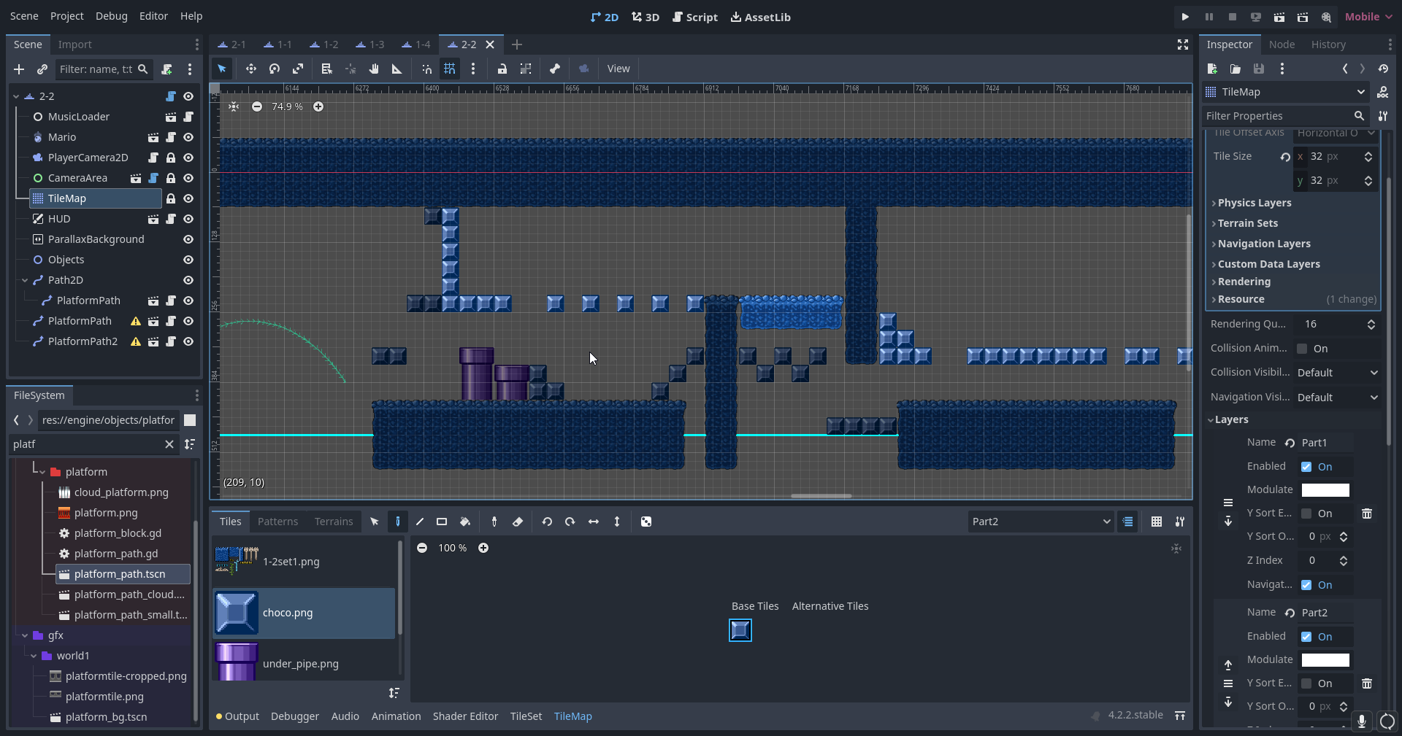1402x736 pixels.
Task: Run the current scene
Action: click(x=1279, y=17)
